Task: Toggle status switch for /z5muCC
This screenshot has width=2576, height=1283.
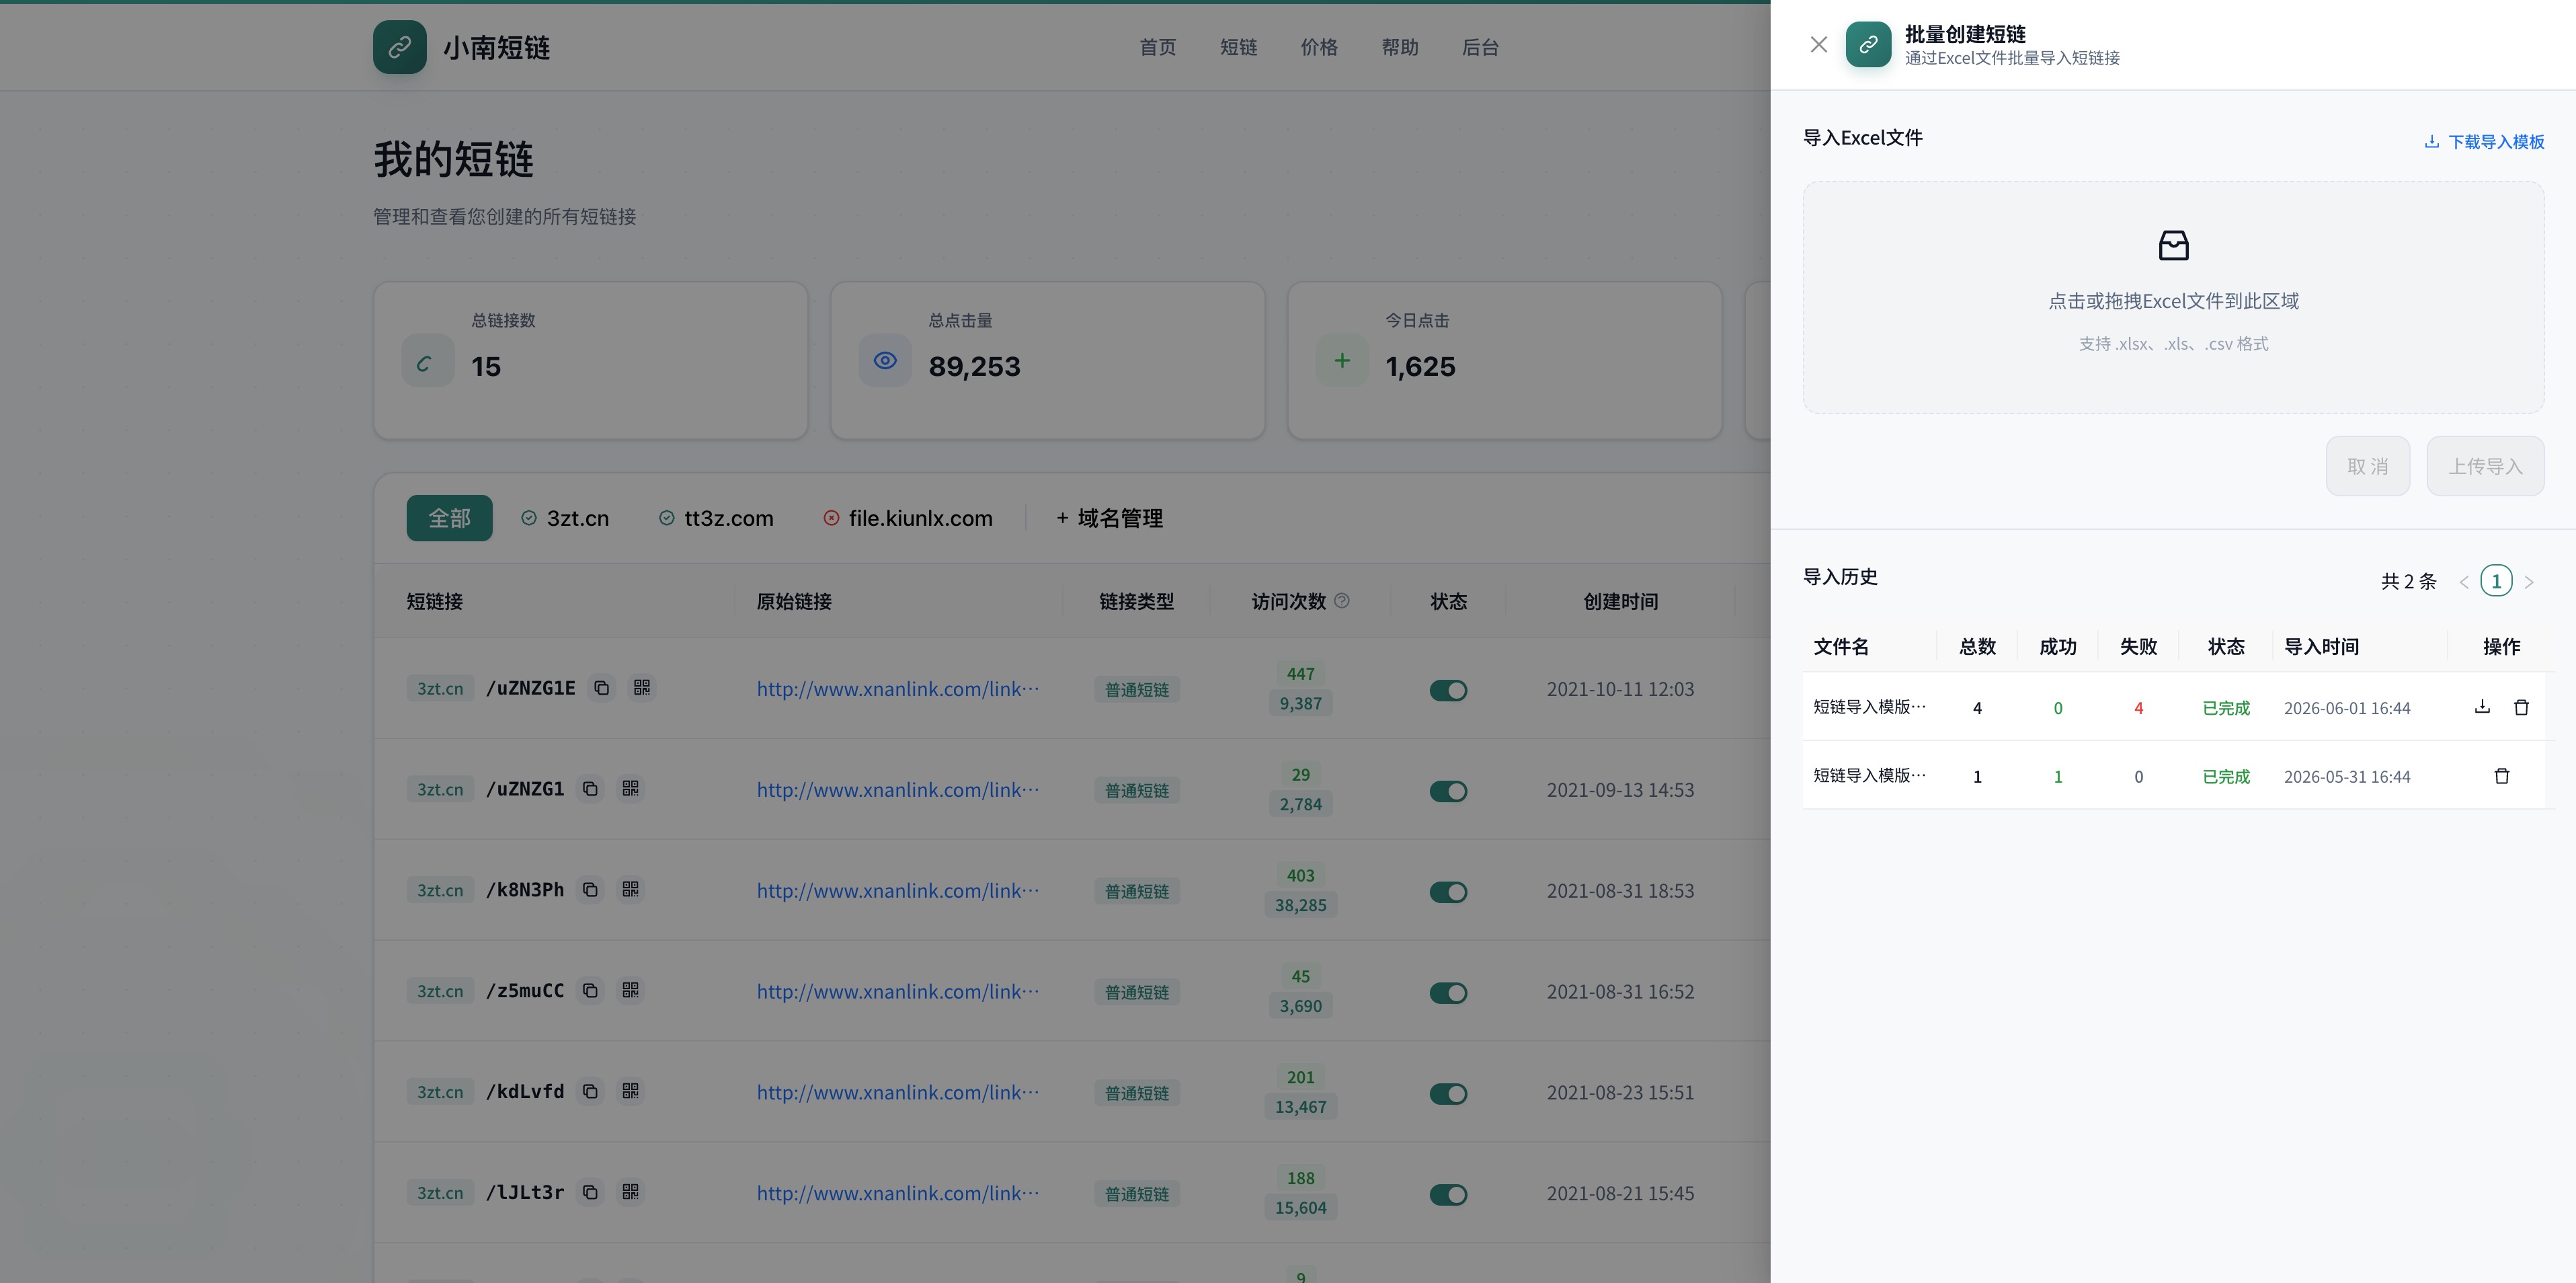Action: (1448, 993)
